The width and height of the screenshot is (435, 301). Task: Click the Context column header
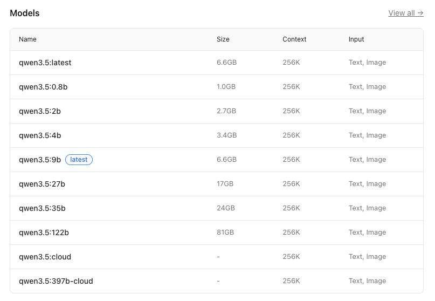(x=294, y=39)
